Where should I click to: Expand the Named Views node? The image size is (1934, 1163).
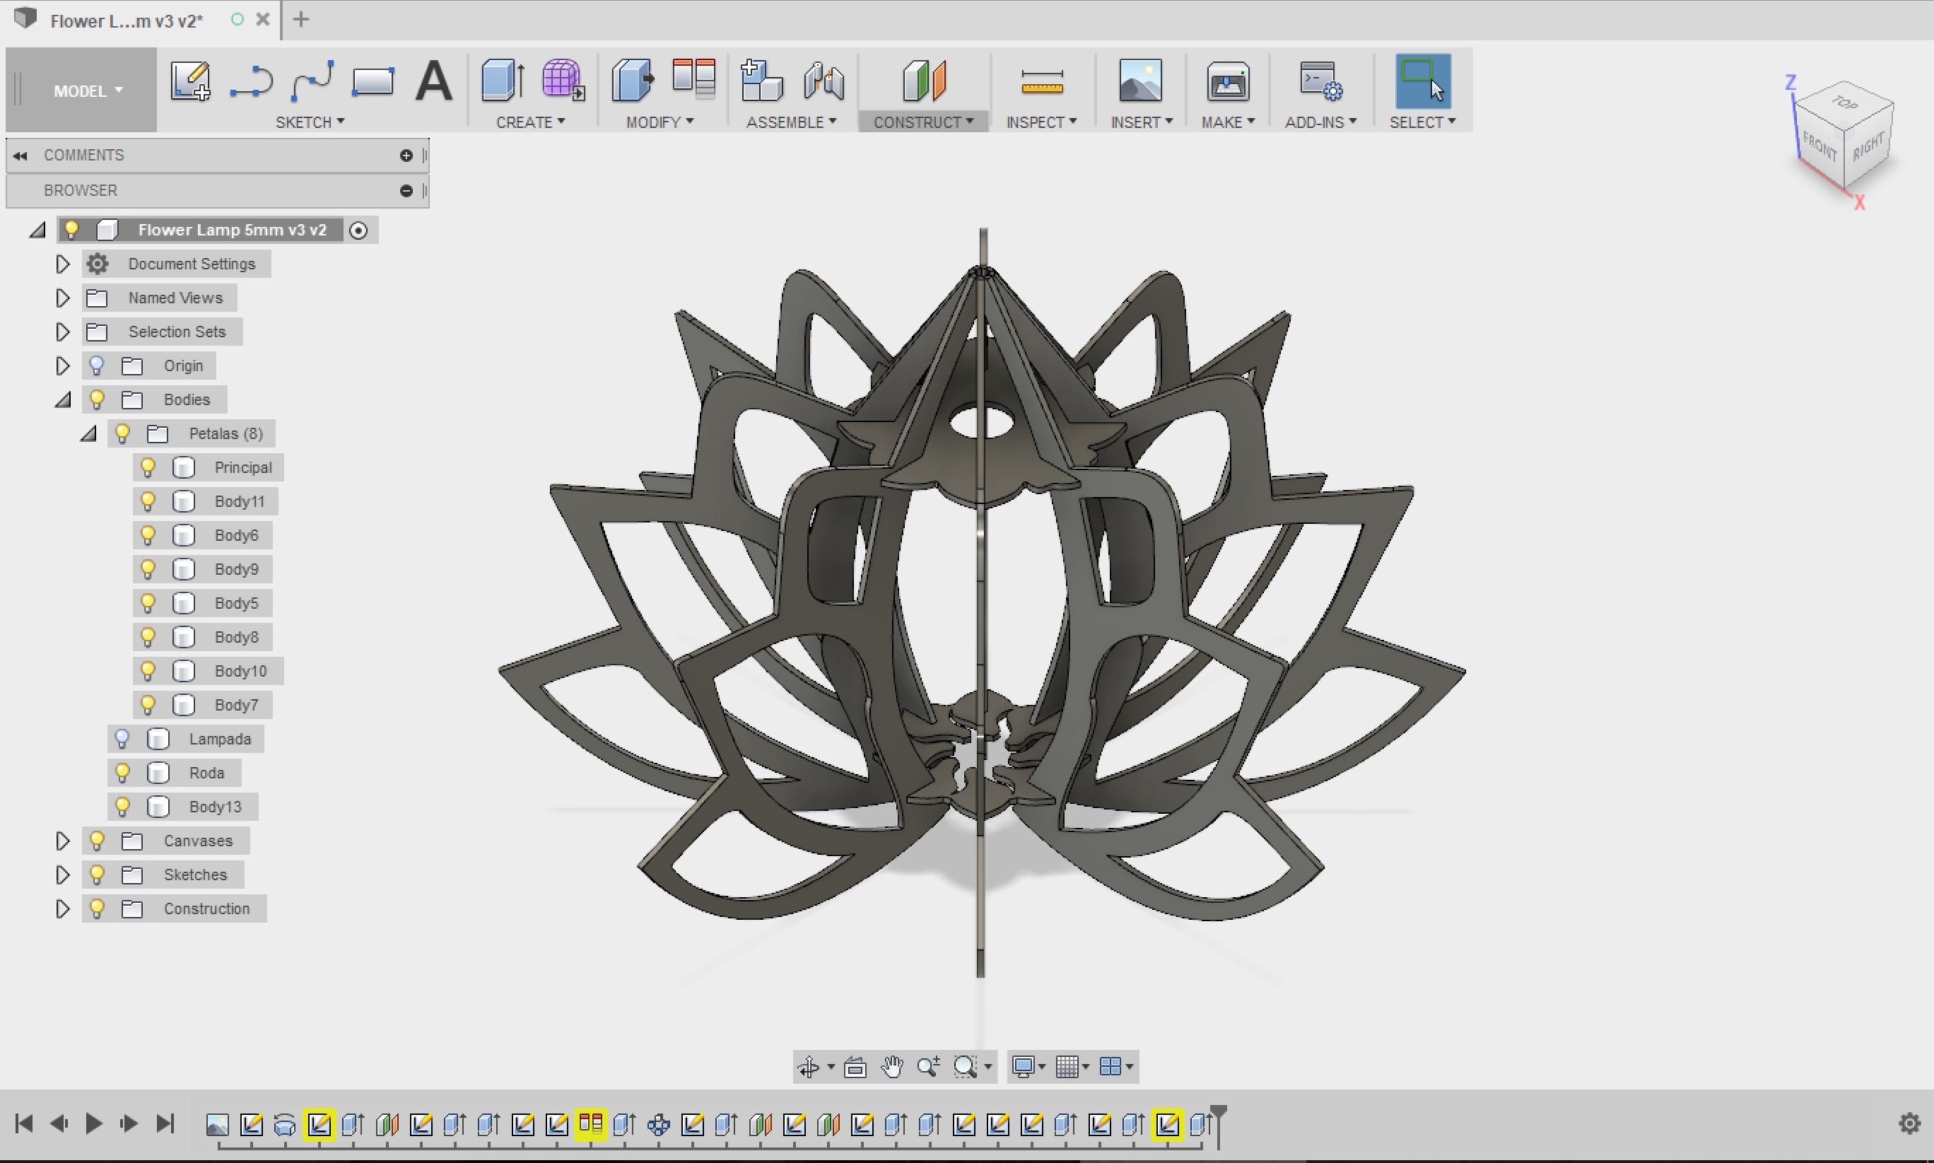click(x=63, y=298)
